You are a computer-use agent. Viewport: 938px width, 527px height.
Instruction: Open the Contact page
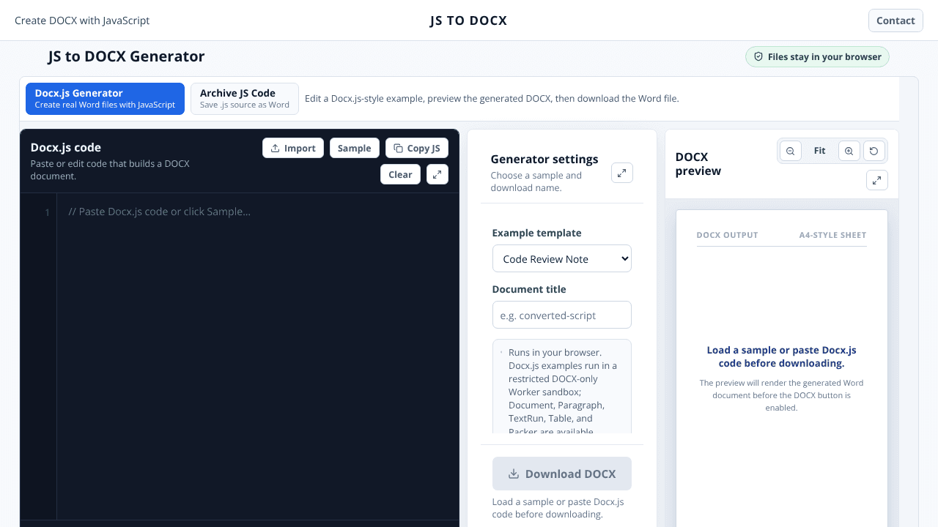[x=895, y=20]
